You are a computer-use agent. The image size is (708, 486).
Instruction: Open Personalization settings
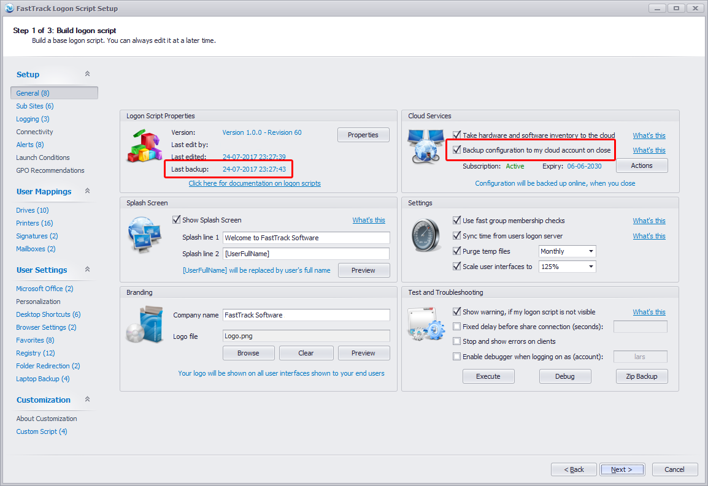(38, 302)
